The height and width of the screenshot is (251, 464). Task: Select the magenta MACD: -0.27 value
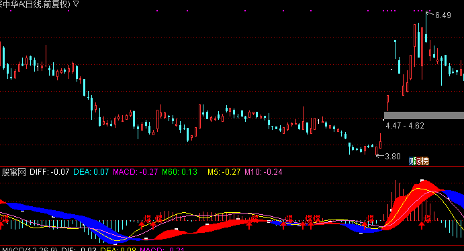(x=136, y=172)
